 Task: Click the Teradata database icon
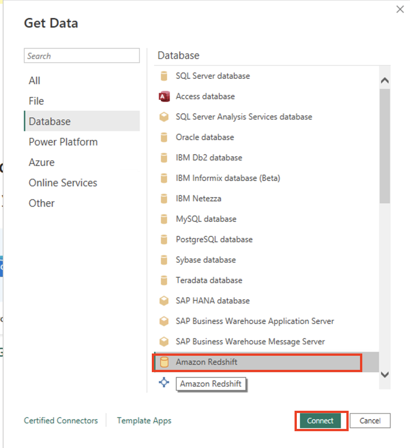[164, 280]
